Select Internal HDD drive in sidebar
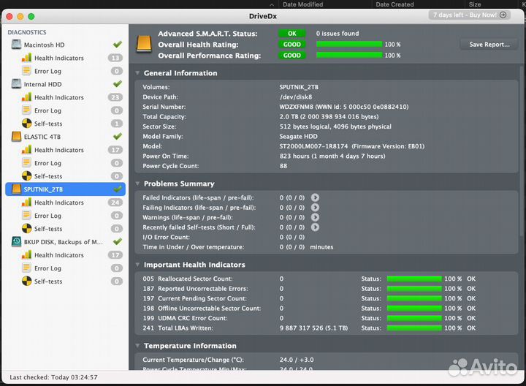This screenshot has width=526, height=386. [66, 84]
